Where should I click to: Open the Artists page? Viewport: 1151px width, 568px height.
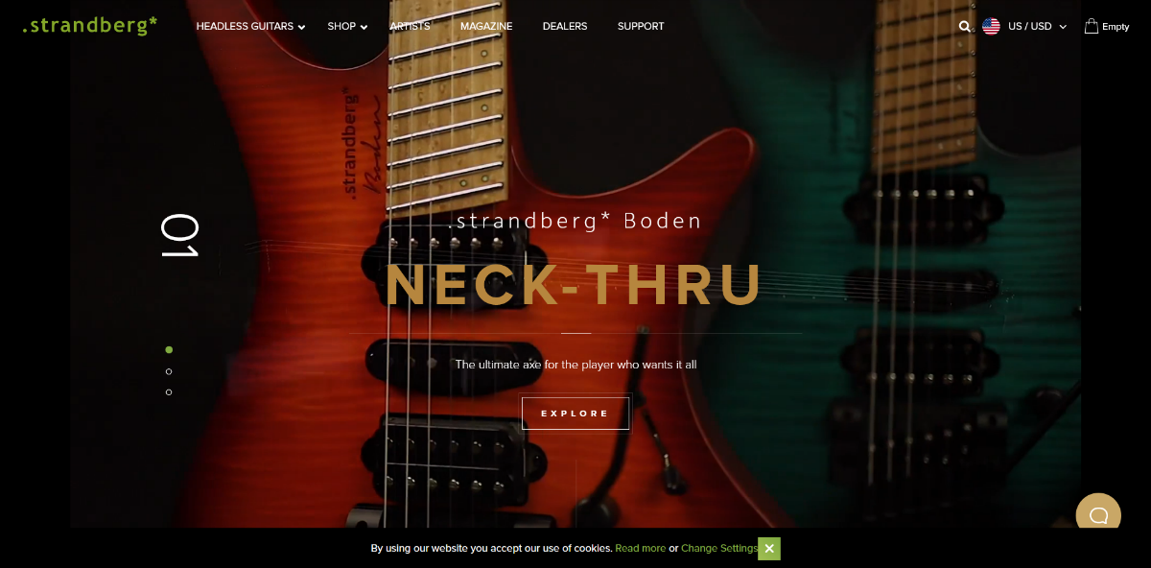coord(410,27)
